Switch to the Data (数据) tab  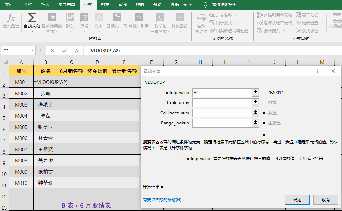(x=105, y=5)
